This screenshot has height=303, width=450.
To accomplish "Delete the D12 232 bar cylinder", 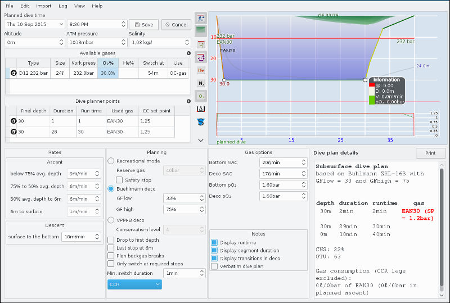I will (13, 73).
